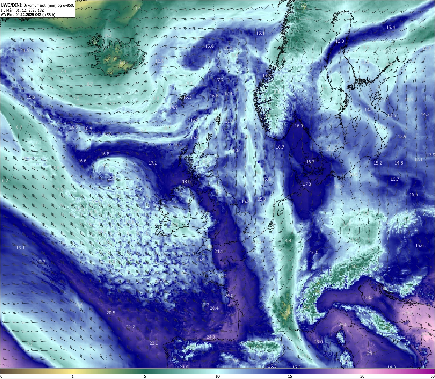Click the 16.4 value on the map
This screenshot has width=435, height=379.
coord(88,128)
